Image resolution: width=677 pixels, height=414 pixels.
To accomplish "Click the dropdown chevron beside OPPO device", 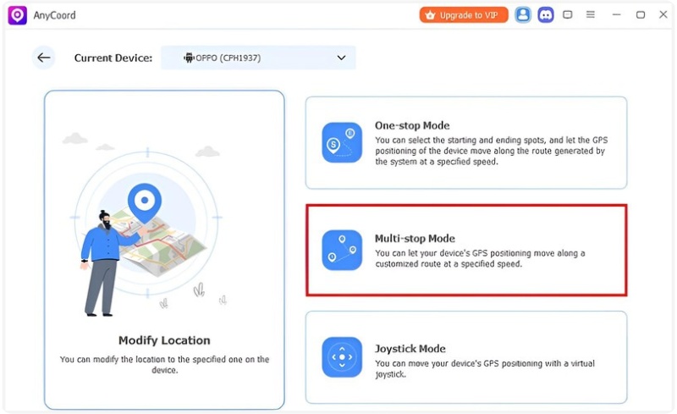I will 341,58.
